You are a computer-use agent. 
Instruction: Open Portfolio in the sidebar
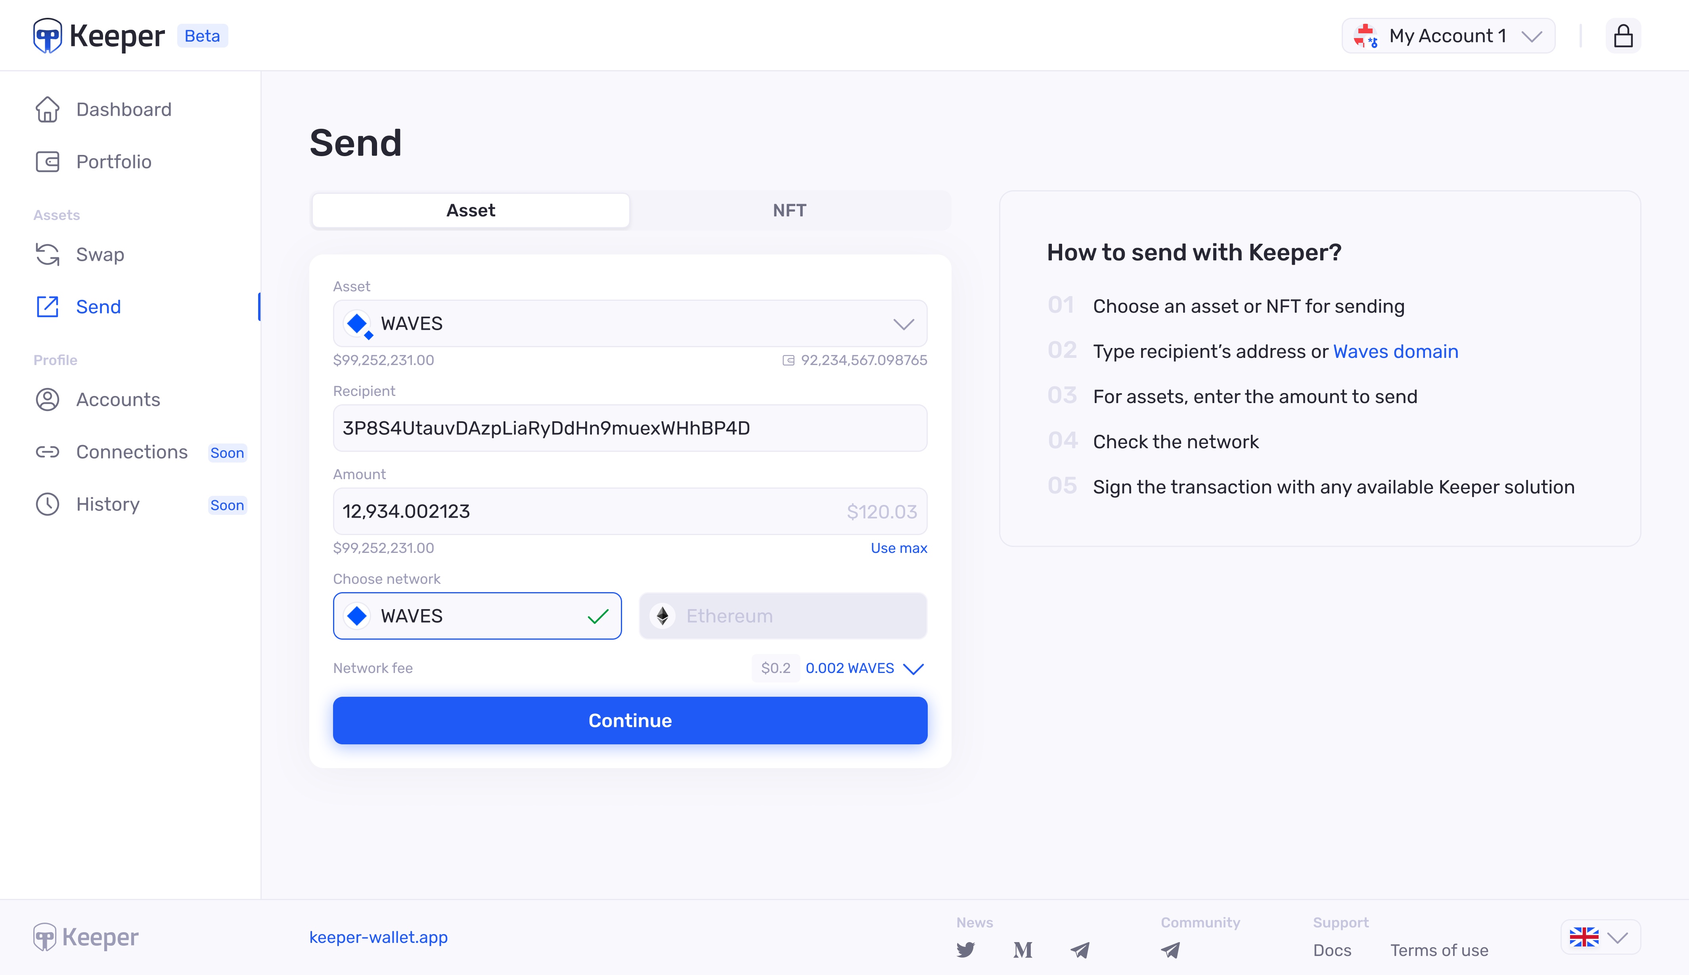tap(114, 161)
